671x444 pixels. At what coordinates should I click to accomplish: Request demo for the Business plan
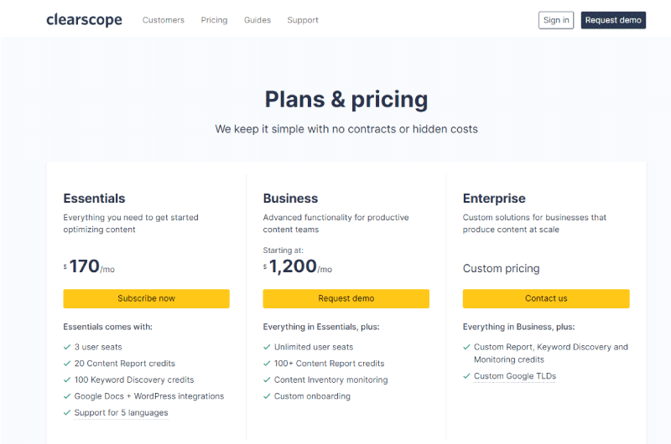346,298
